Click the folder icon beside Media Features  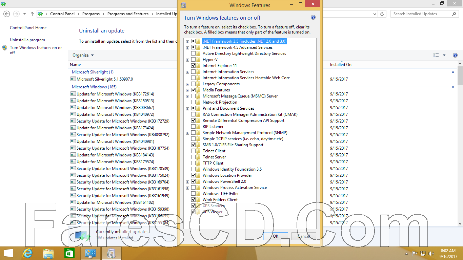point(198,90)
